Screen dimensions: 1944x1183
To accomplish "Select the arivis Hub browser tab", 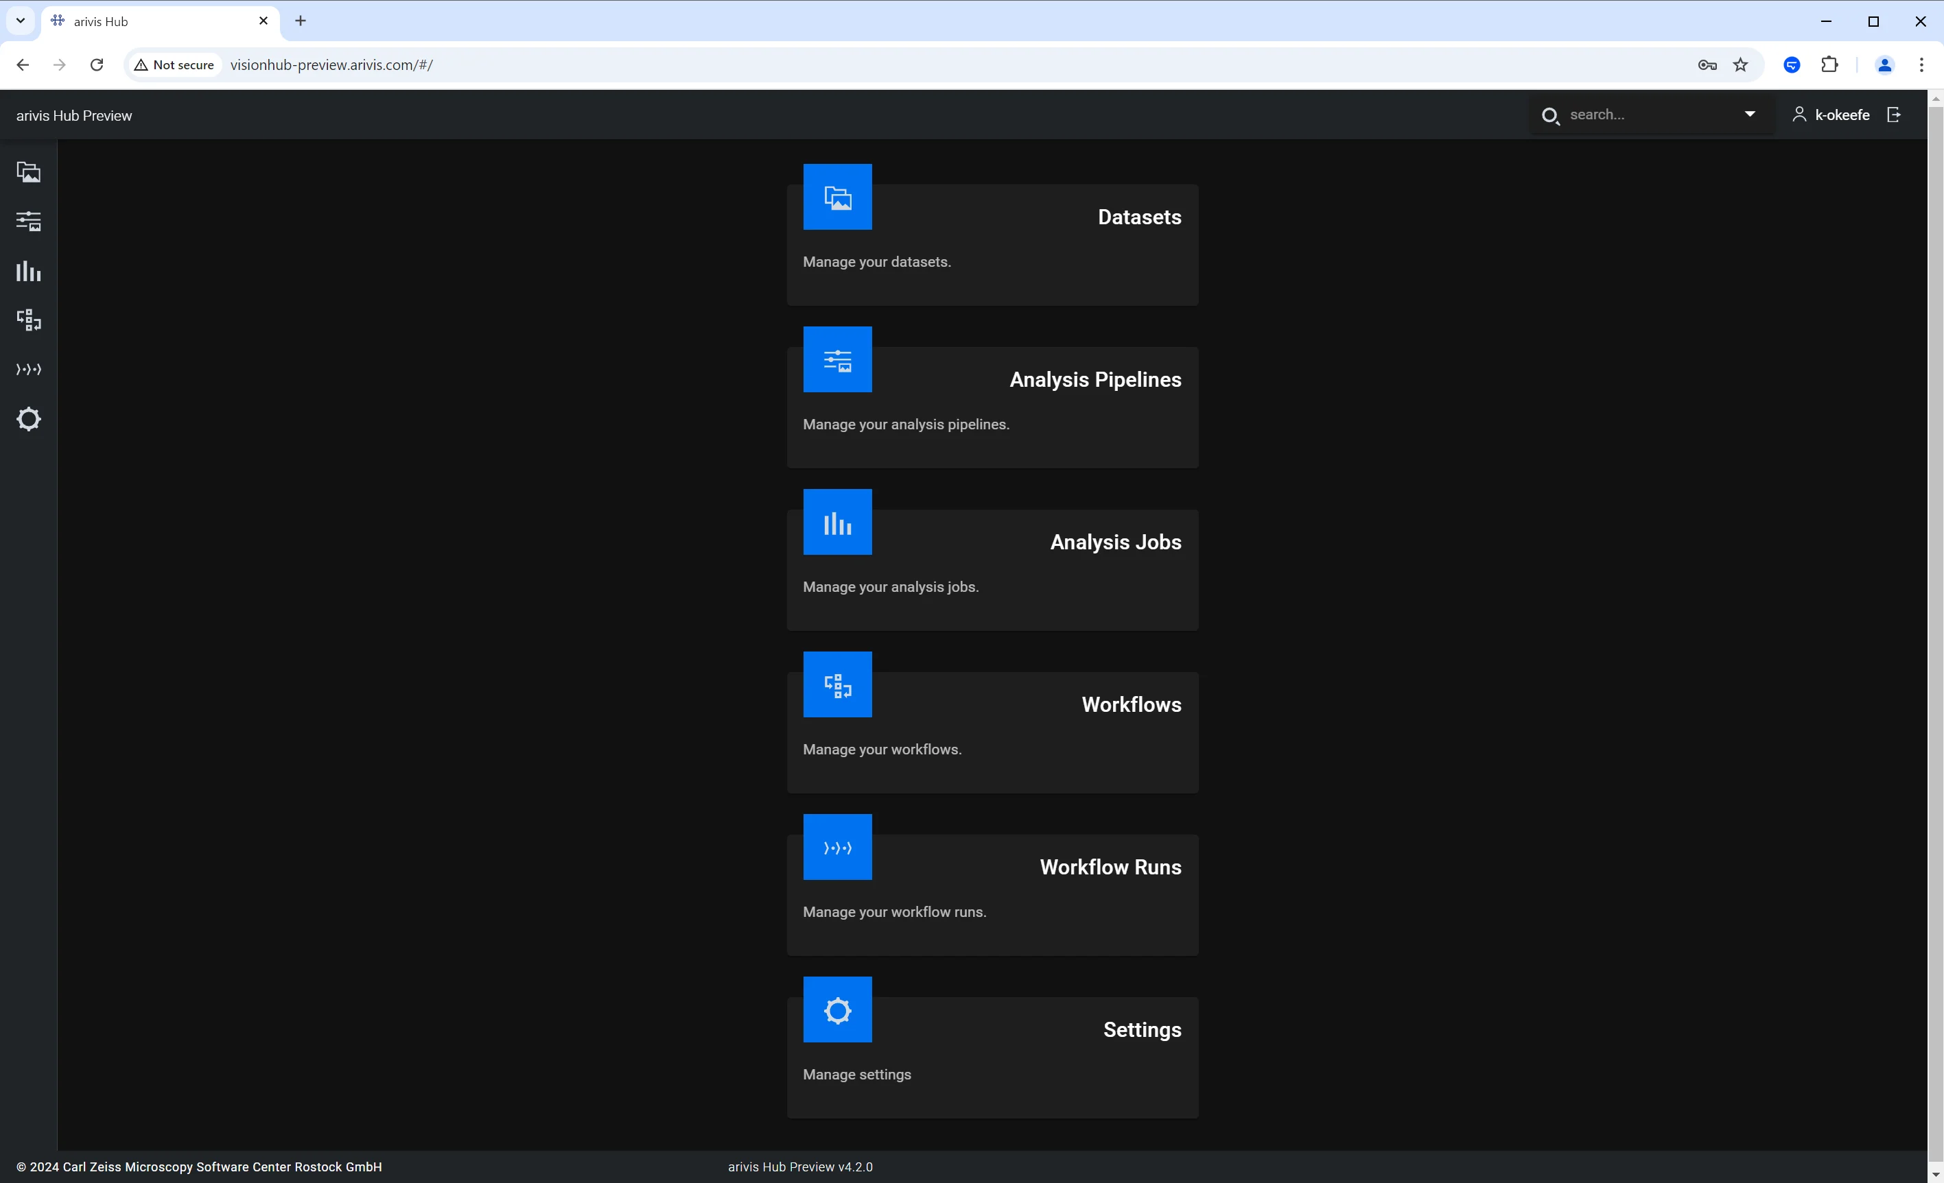I will (x=160, y=21).
